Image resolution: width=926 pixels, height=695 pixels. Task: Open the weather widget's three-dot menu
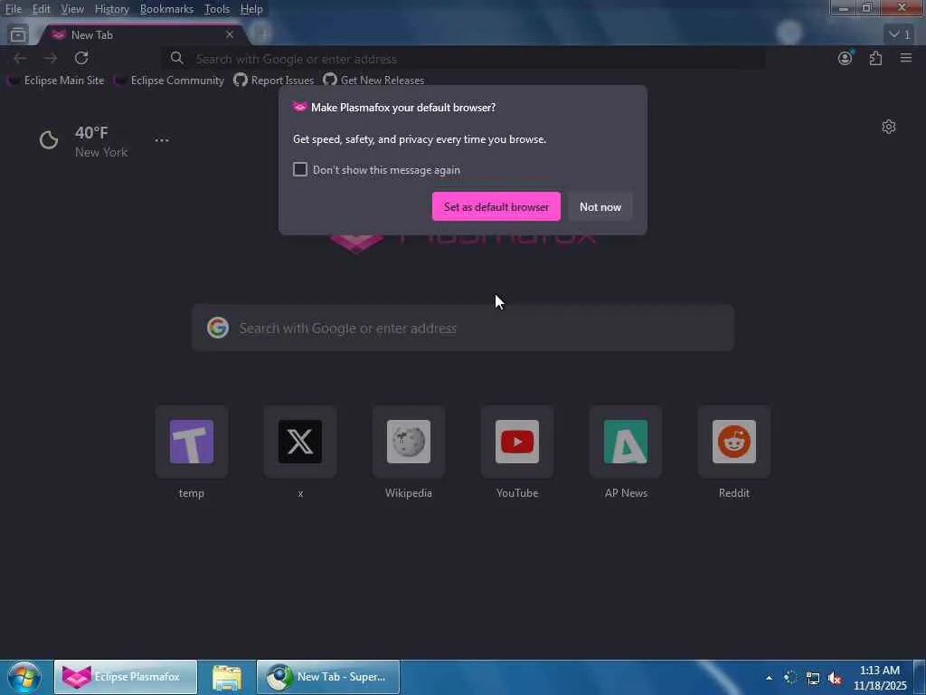point(162,140)
